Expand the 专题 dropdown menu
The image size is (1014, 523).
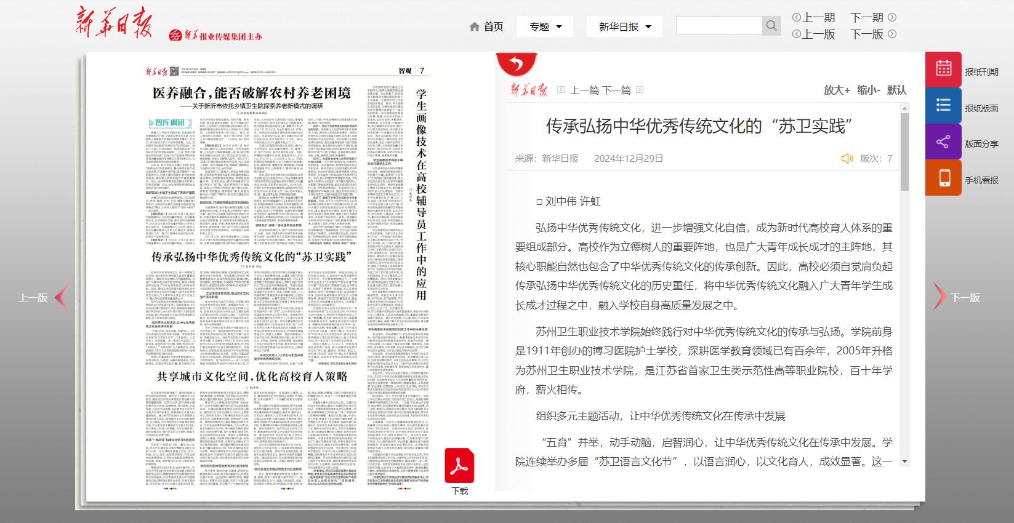point(545,26)
